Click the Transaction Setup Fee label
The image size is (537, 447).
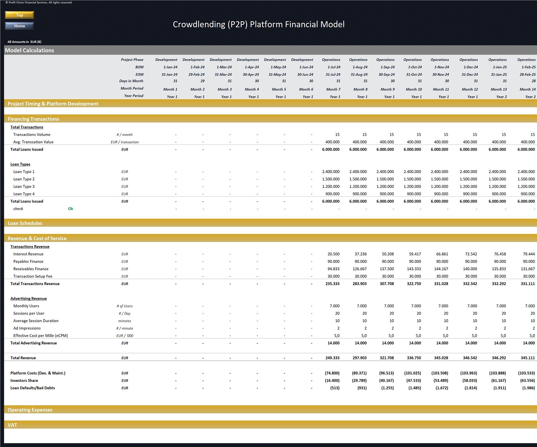33,277
